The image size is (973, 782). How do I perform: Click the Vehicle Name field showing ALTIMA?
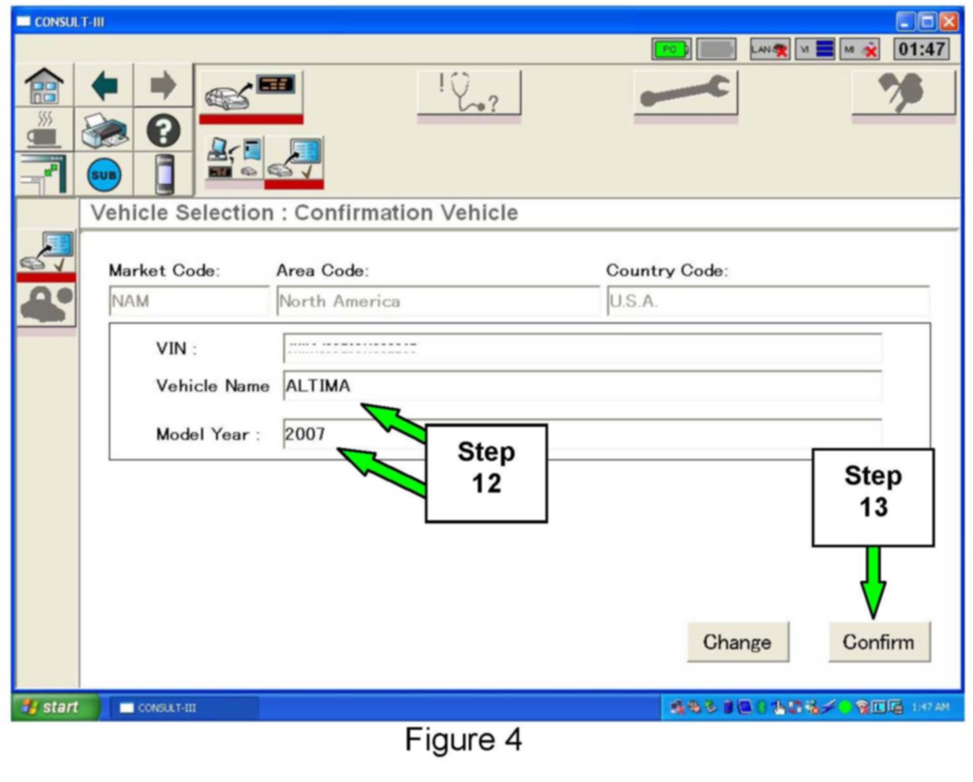582,386
